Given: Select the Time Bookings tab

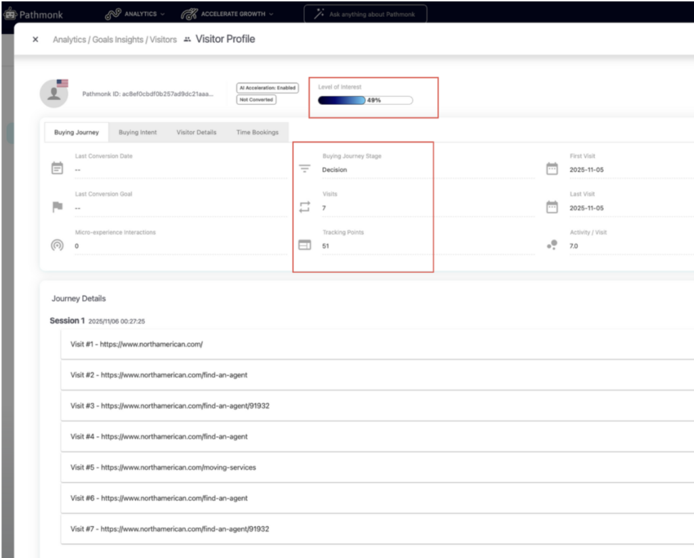Looking at the screenshot, I should coord(257,132).
